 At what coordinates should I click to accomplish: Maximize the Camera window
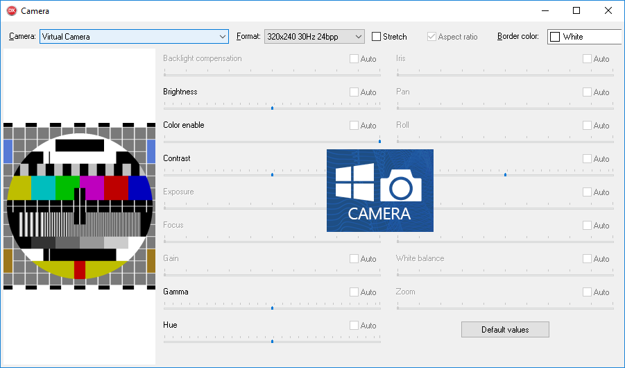pyautogui.click(x=576, y=11)
